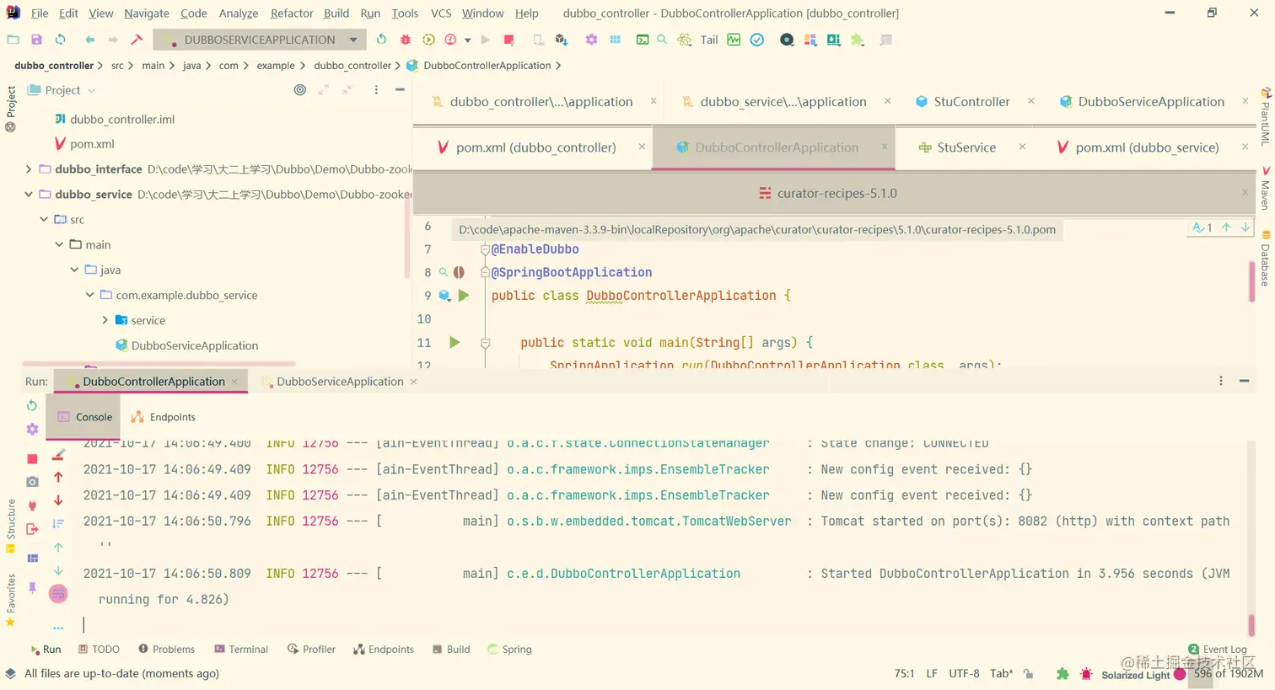Run with coverage icon in toolbar
The width and height of the screenshot is (1275, 690).
[x=428, y=40]
